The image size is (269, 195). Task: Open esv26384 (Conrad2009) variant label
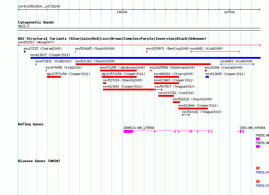point(224,68)
